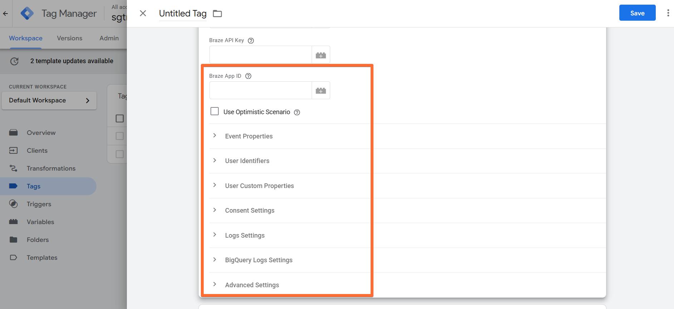Open the folder icon beside Untitled Tag
This screenshot has width=674, height=309.
[x=217, y=14]
